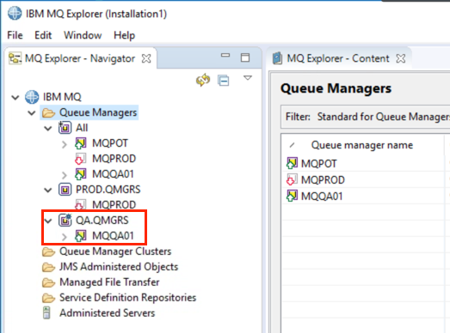450x333 pixels.
Task: Select MQQA01 under the All set
Action: point(113,174)
